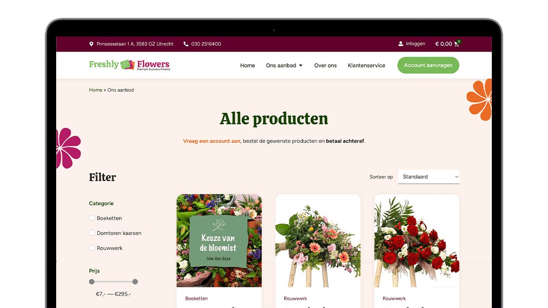Check the Boeketten category filter
Screen dimensions: 548x308
(x=92, y=218)
